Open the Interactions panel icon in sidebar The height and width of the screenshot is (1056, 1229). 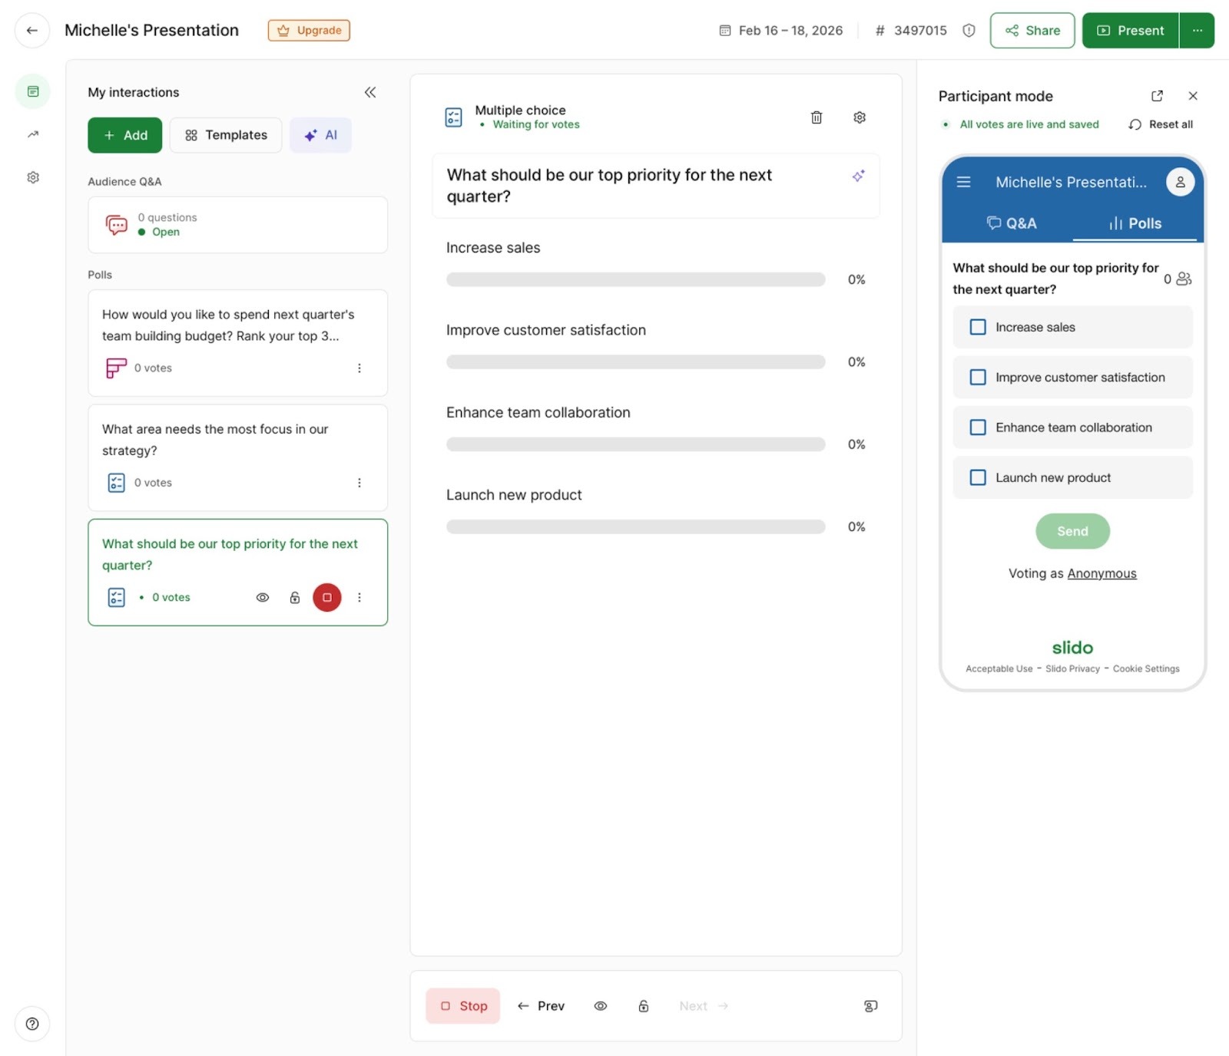click(x=32, y=91)
